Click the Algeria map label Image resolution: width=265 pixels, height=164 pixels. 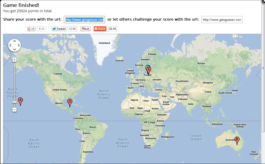(134, 100)
